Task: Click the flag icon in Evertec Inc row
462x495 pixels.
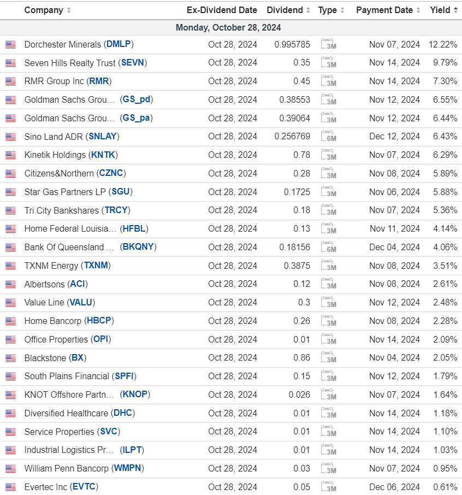Action: tap(10, 487)
